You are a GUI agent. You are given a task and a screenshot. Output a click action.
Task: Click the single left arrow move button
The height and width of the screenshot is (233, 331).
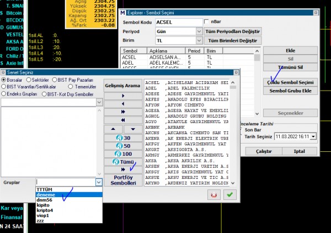point(123,104)
